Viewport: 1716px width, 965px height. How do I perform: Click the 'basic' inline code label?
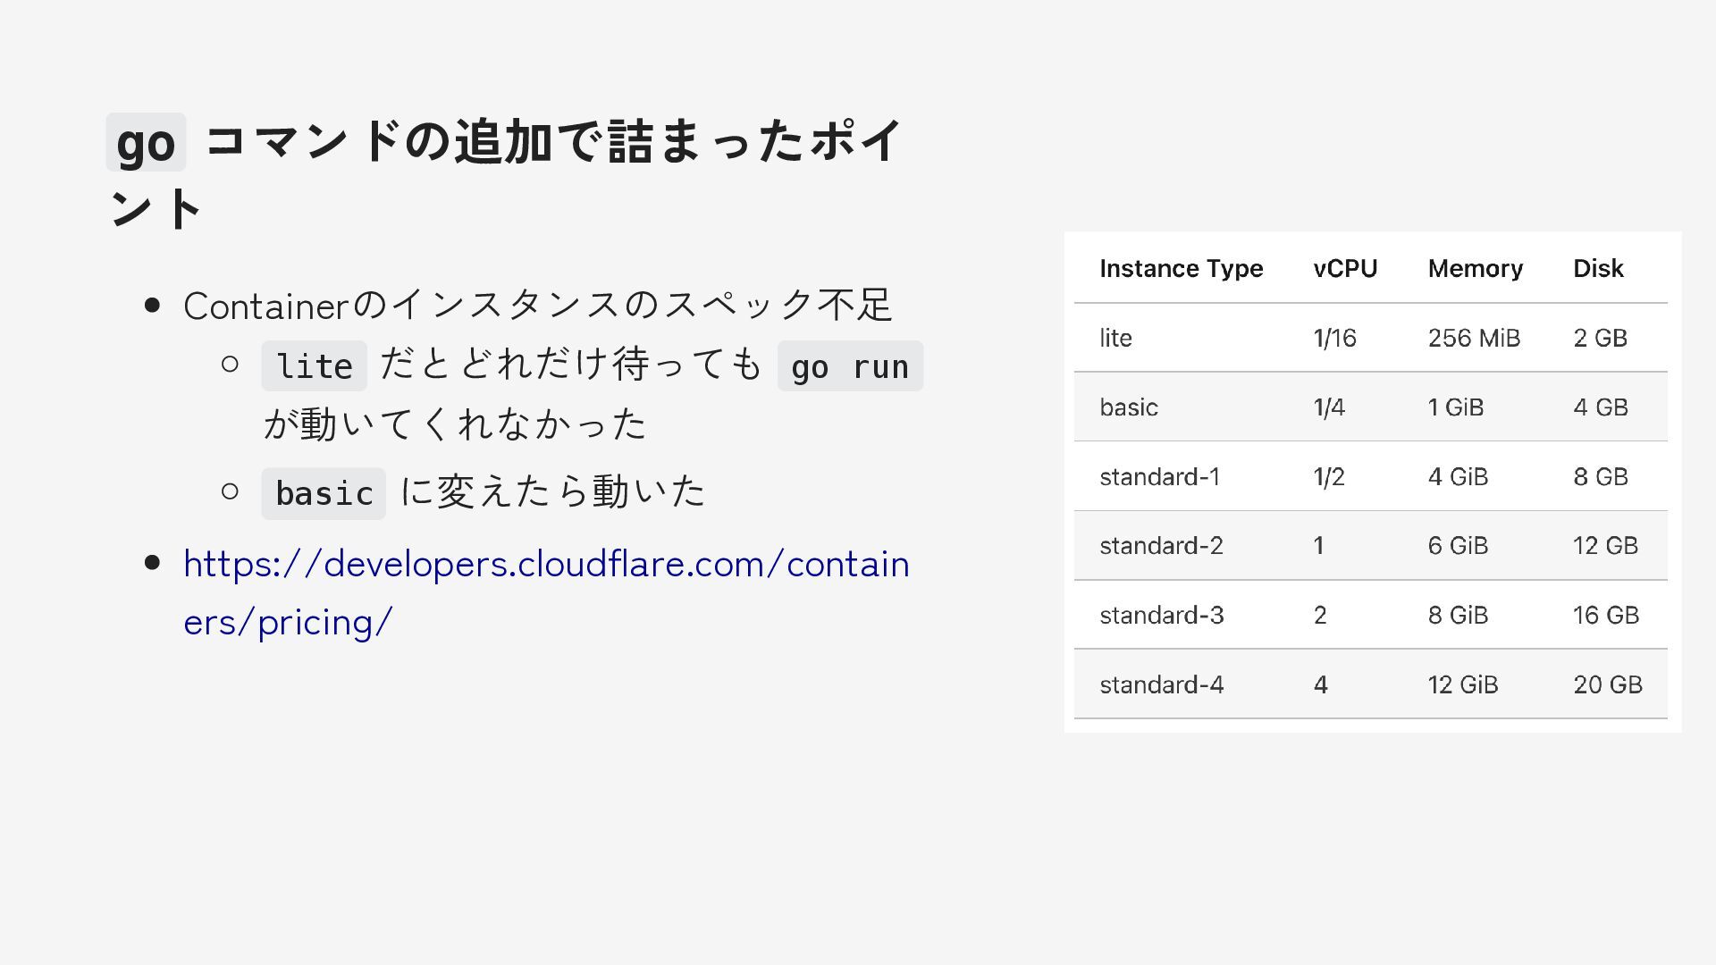coord(324,493)
